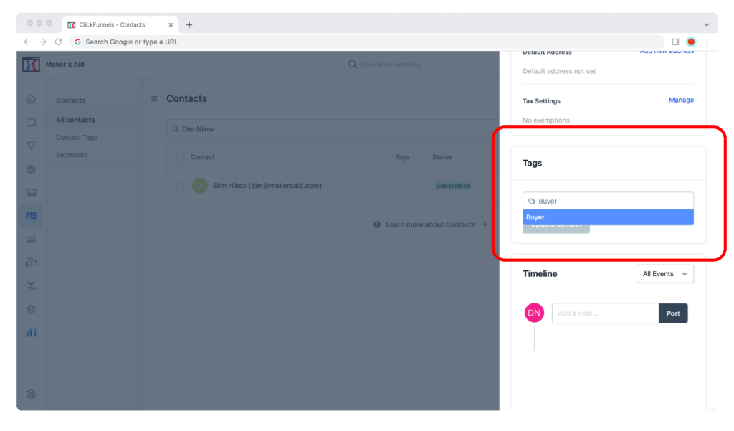
Task: Open the Contacts card sidebar icon
Action: [x=32, y=216]
